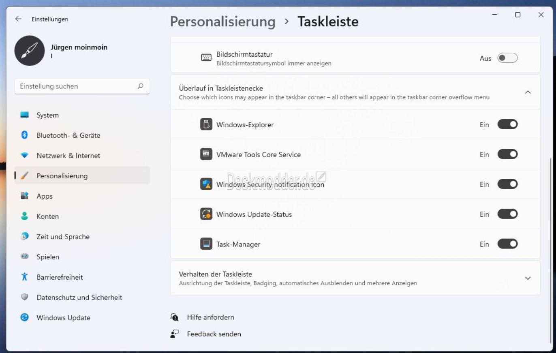Click the Feedback senden icon
This screenshot has height=353, width=556.
[x=175, y=334]
